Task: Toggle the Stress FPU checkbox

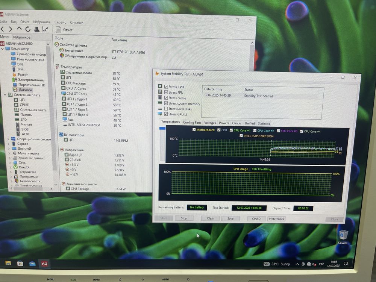Action: pyautogui.click(x=166, y=92)
